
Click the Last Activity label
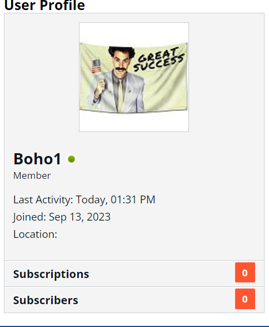tap(43, 200)
